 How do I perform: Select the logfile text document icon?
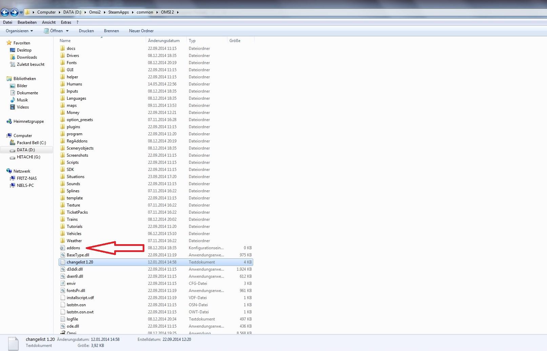(63, 319)
